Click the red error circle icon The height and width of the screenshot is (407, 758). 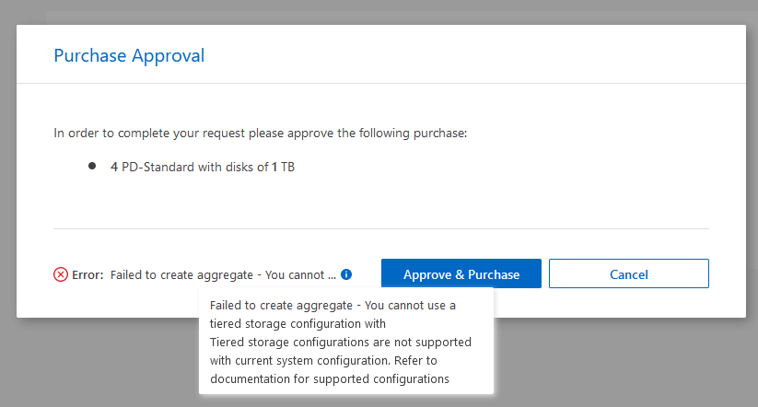pyautogui.click(x=61, y=274)
